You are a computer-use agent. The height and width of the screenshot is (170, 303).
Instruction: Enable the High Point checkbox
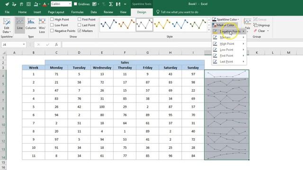52,19
